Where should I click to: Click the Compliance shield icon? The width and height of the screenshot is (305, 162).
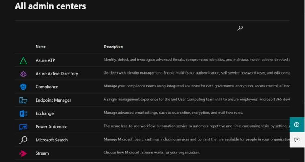pos(23,87)
